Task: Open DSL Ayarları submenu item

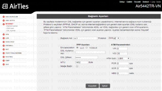Action: tap(11, 31)
